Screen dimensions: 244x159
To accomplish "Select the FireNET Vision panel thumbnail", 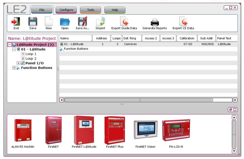I will coord(145,130).
